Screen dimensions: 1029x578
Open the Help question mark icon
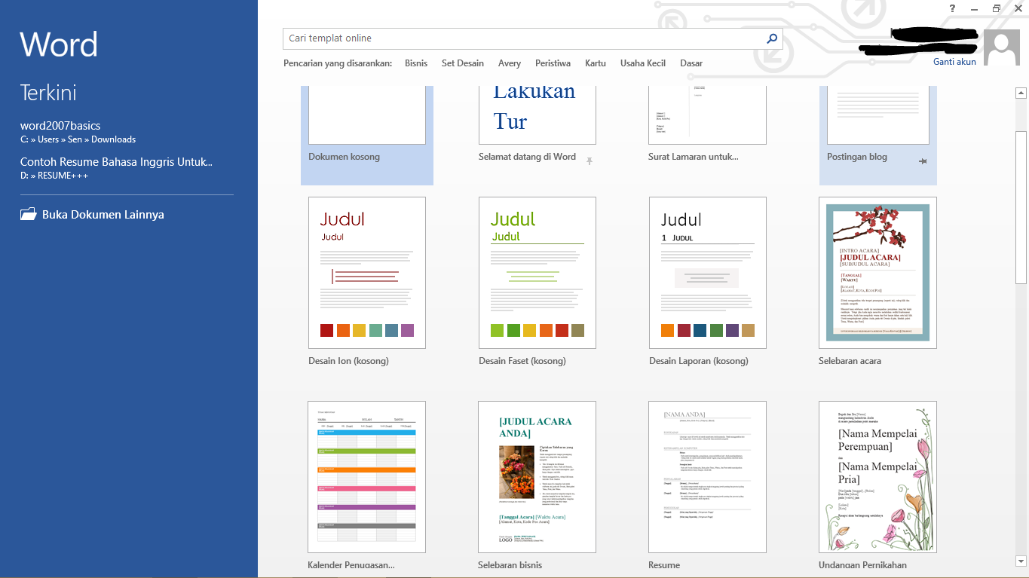(952, 8)
